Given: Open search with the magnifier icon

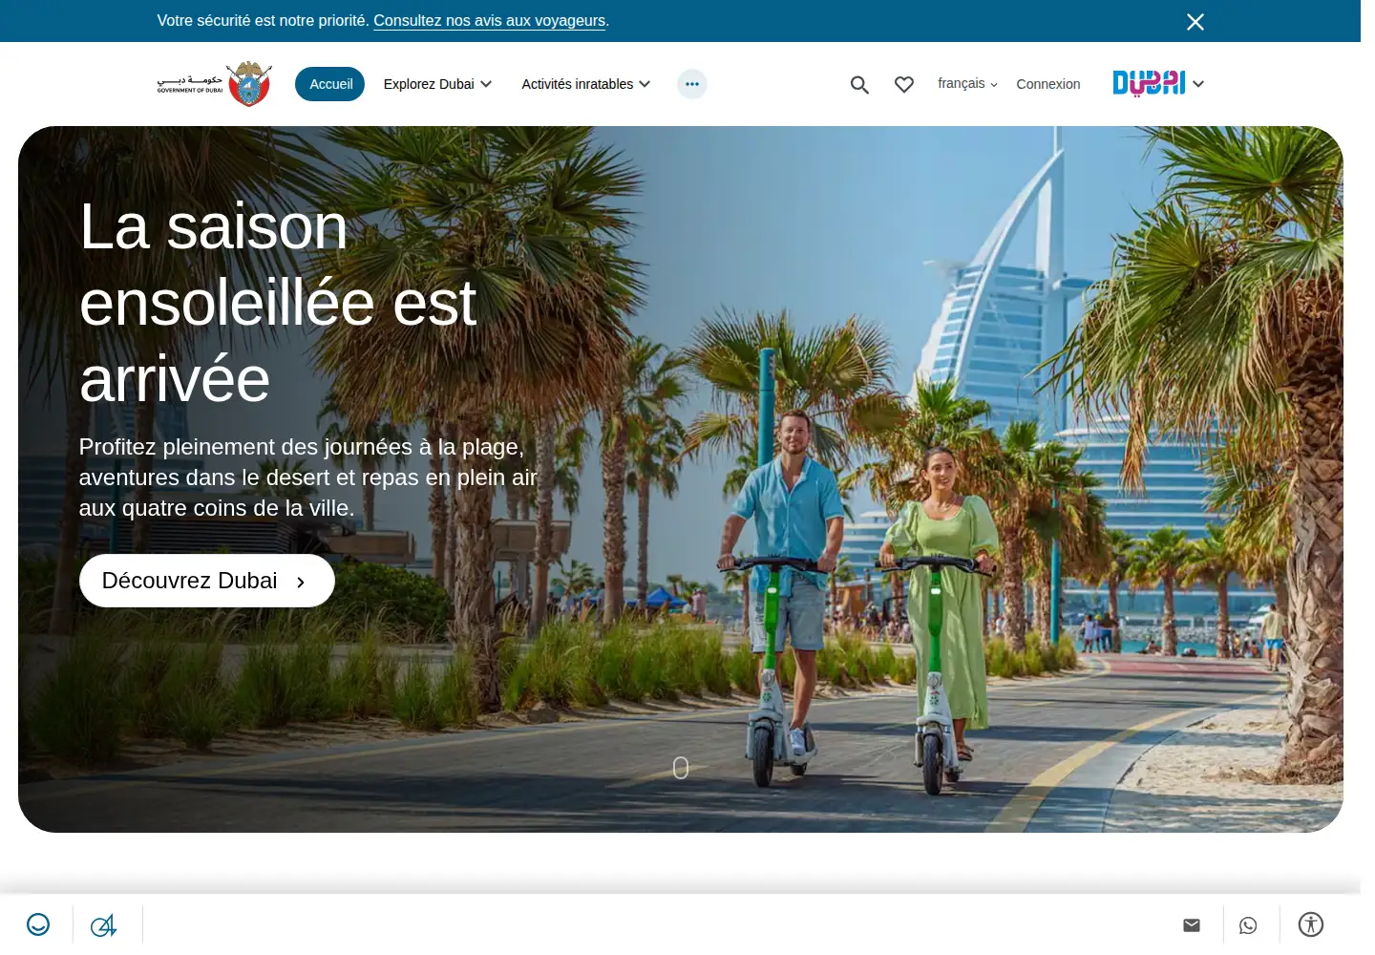Looking at the screenshot, I should (x=859, y=85).
